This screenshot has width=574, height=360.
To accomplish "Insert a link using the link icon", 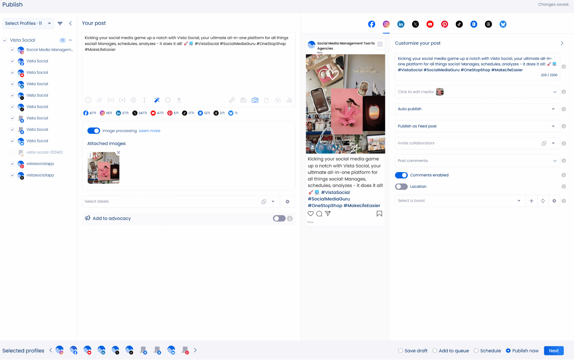I will coord(232,100).
